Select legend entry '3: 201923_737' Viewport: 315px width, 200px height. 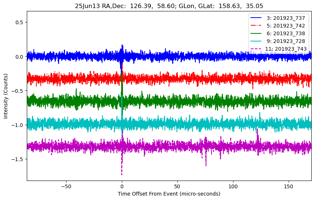[x=286, y=18]
